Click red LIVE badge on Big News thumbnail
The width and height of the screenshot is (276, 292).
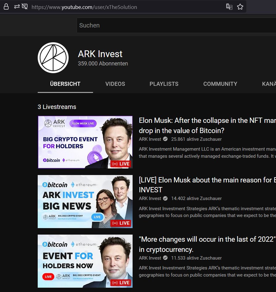(x=121, y=223)
